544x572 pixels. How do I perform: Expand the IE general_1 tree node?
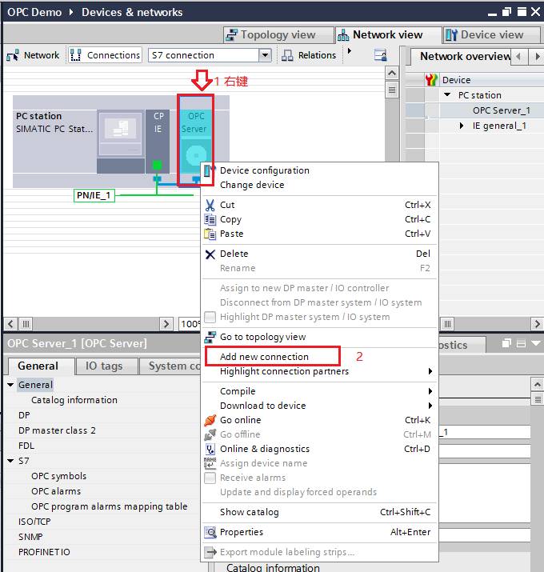tap(462, 126)
